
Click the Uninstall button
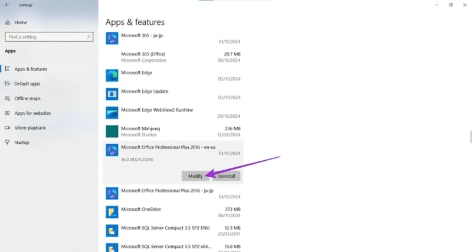coord(227,176)
